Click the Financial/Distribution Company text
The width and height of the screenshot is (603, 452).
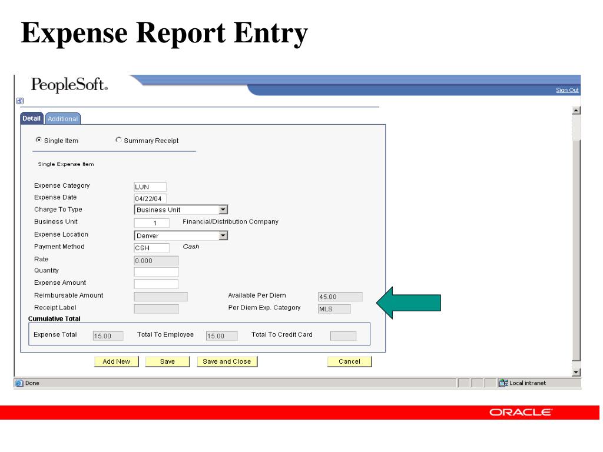click(x=230, y=221)
